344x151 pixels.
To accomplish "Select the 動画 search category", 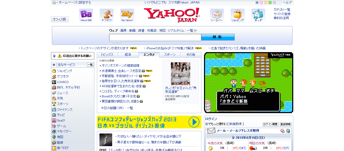I will (x=132, y=31).
